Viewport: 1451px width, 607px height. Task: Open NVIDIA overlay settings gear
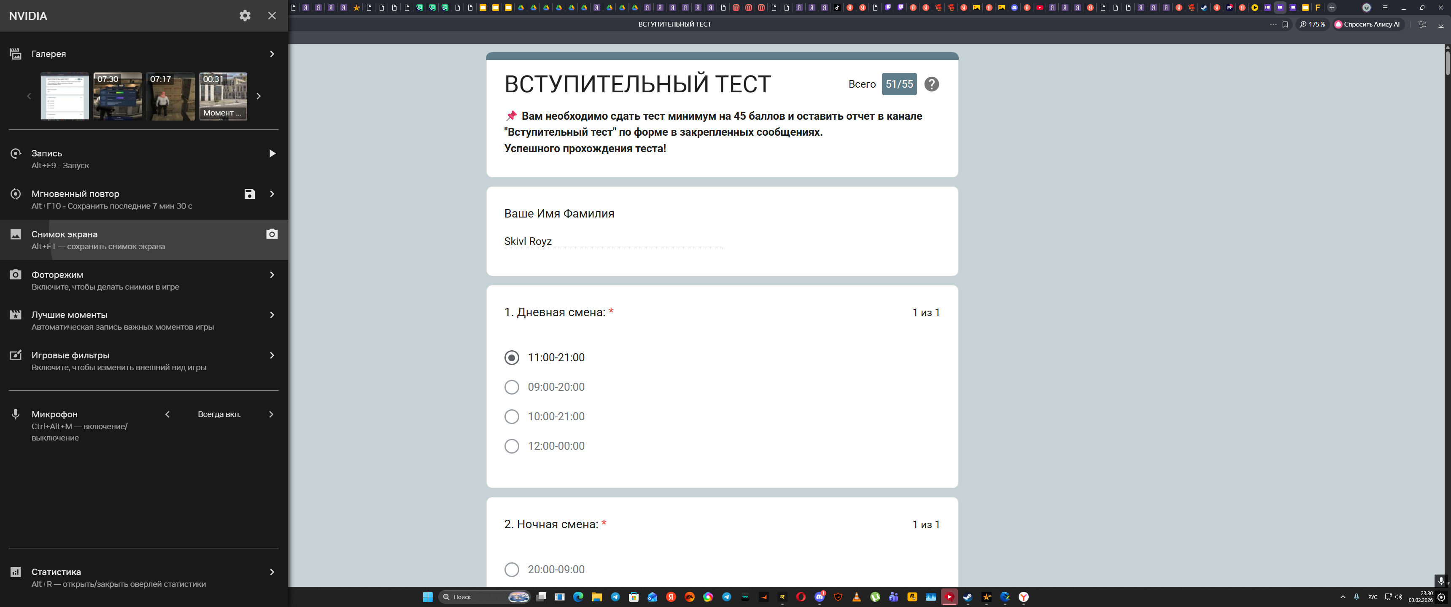click(245, 16)
